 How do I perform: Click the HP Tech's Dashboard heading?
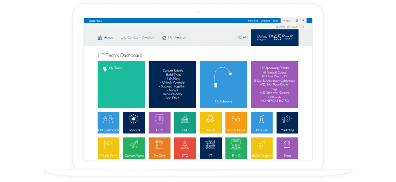coord(120,55)
